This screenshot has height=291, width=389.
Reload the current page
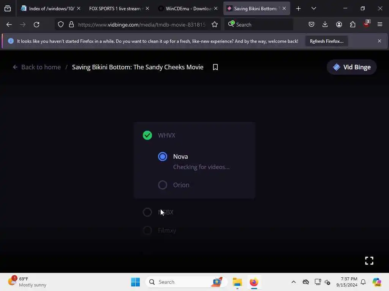(x=36, y=25)
